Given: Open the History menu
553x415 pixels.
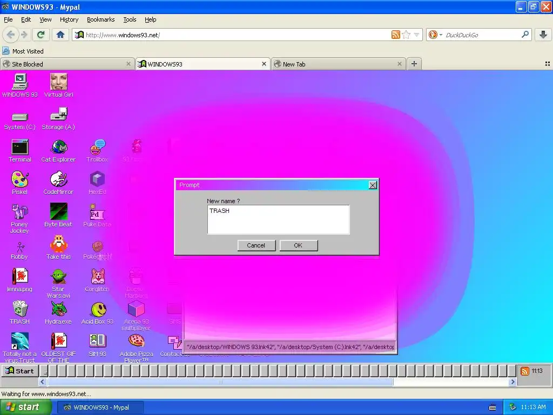Looking at the screenshot, I should click(69, 19).
